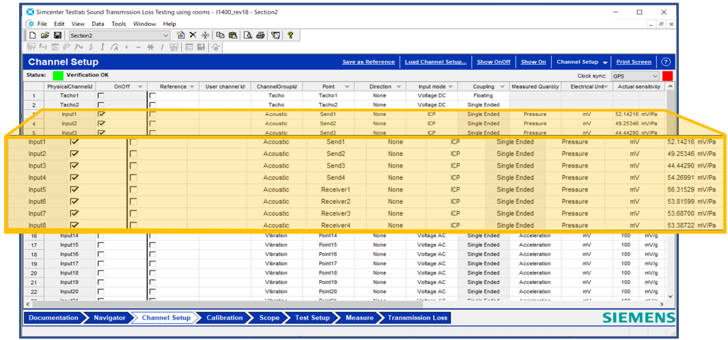Click the greyed plus icon in toolbar
Screen dimensions: 728x340
tap(126, 47)
